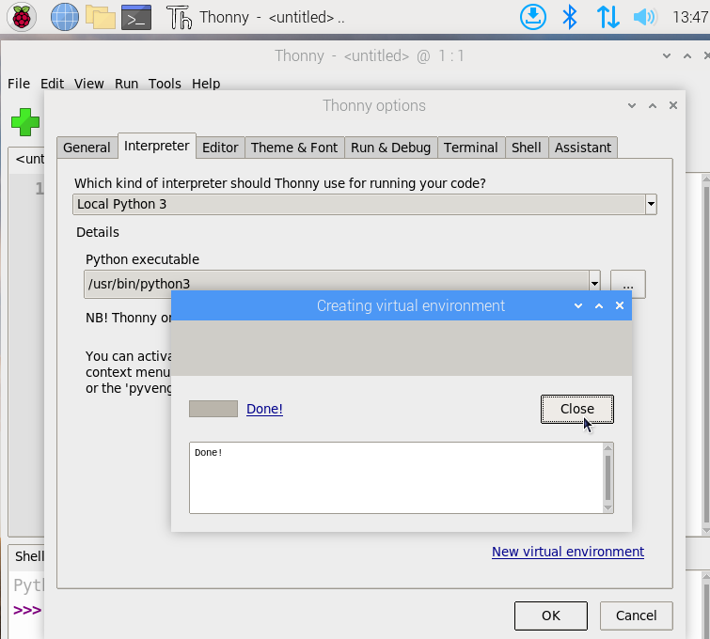The height and width of the screenshot is (639, 710).
Task: Click the New virtual environment link
Action: point(568,552)
